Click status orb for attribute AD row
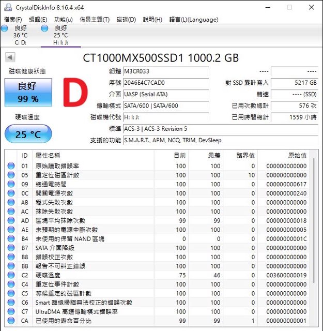Image resolution: width=323 pixels, height=331 pixels. [x=11, y=221]
